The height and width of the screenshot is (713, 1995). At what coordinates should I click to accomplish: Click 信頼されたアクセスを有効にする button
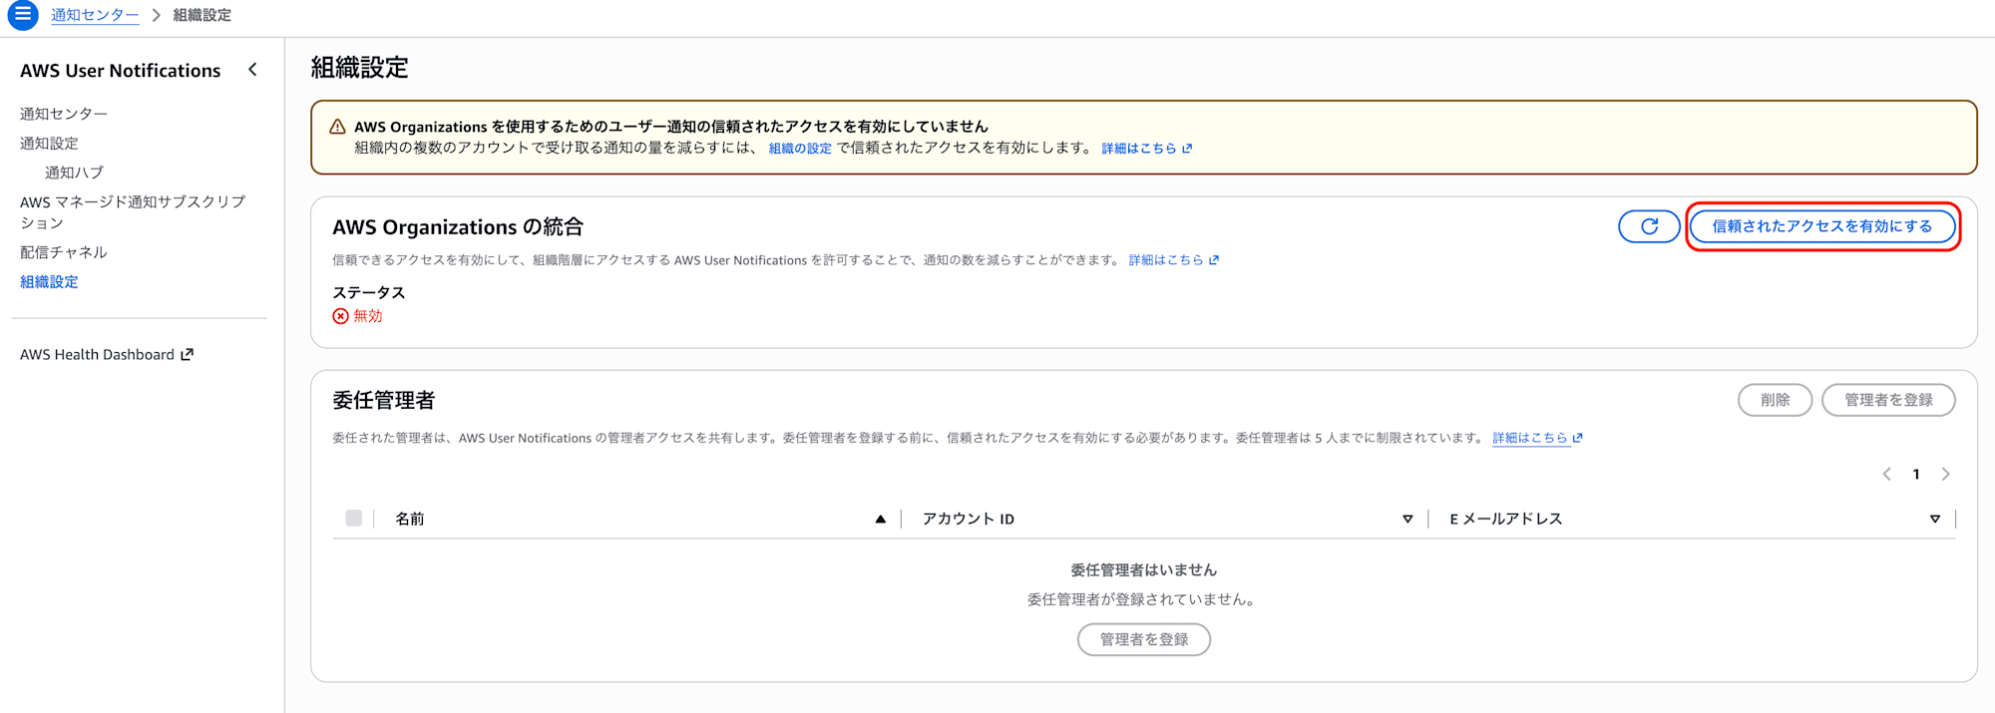[1821, 226]
